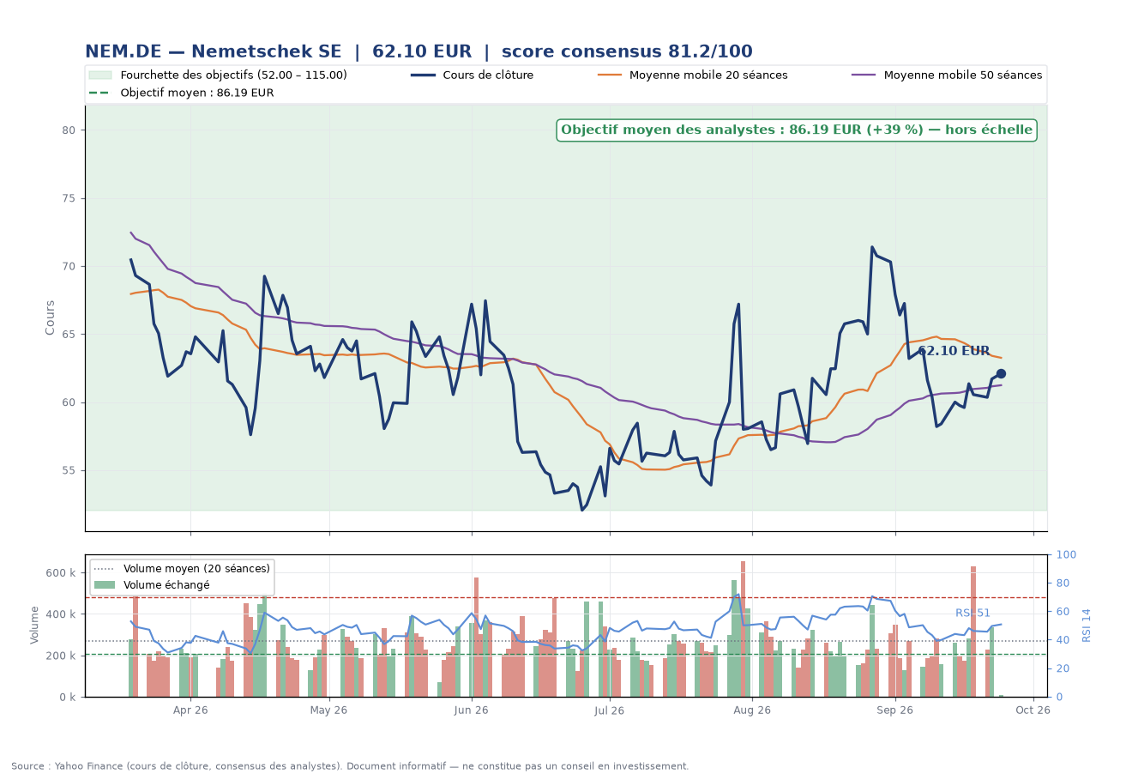The image size is (1132, 774).
Task: Click the orange Moyenne mobile 20 séances legend line
Action: click(x=610, y=76)
